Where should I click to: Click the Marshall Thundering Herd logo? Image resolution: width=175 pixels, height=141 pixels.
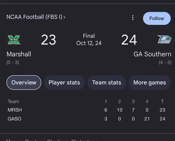coord(14,40)
